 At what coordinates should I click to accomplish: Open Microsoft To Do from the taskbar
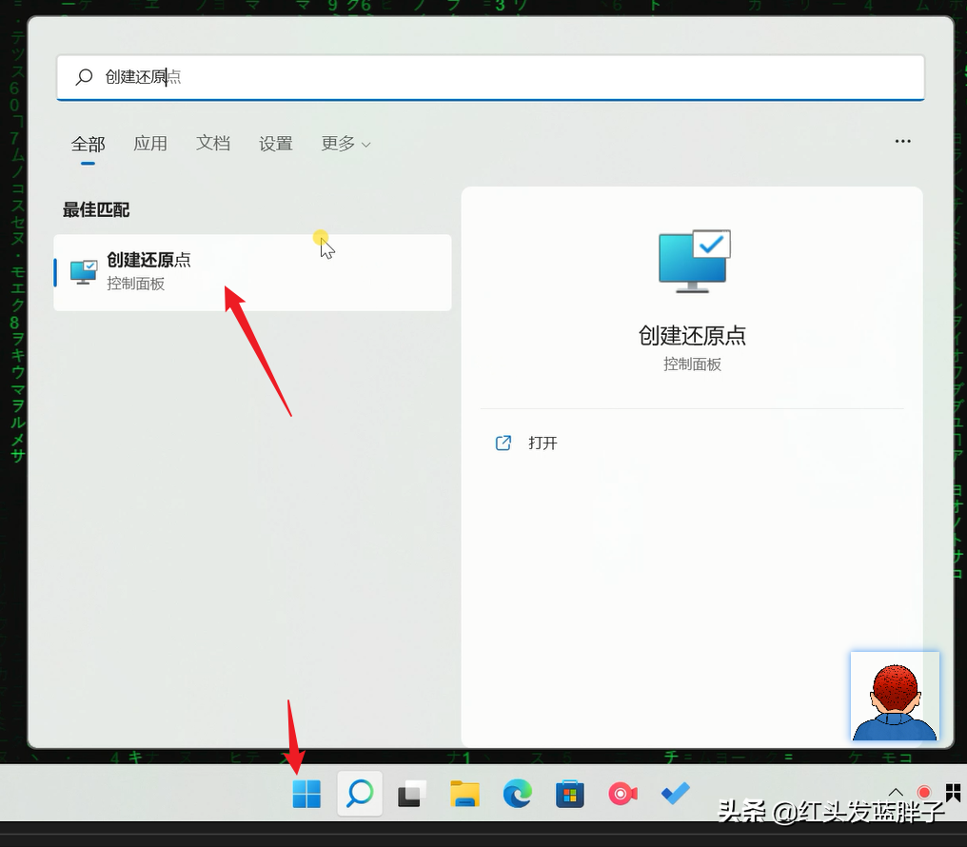coord(675,794)
